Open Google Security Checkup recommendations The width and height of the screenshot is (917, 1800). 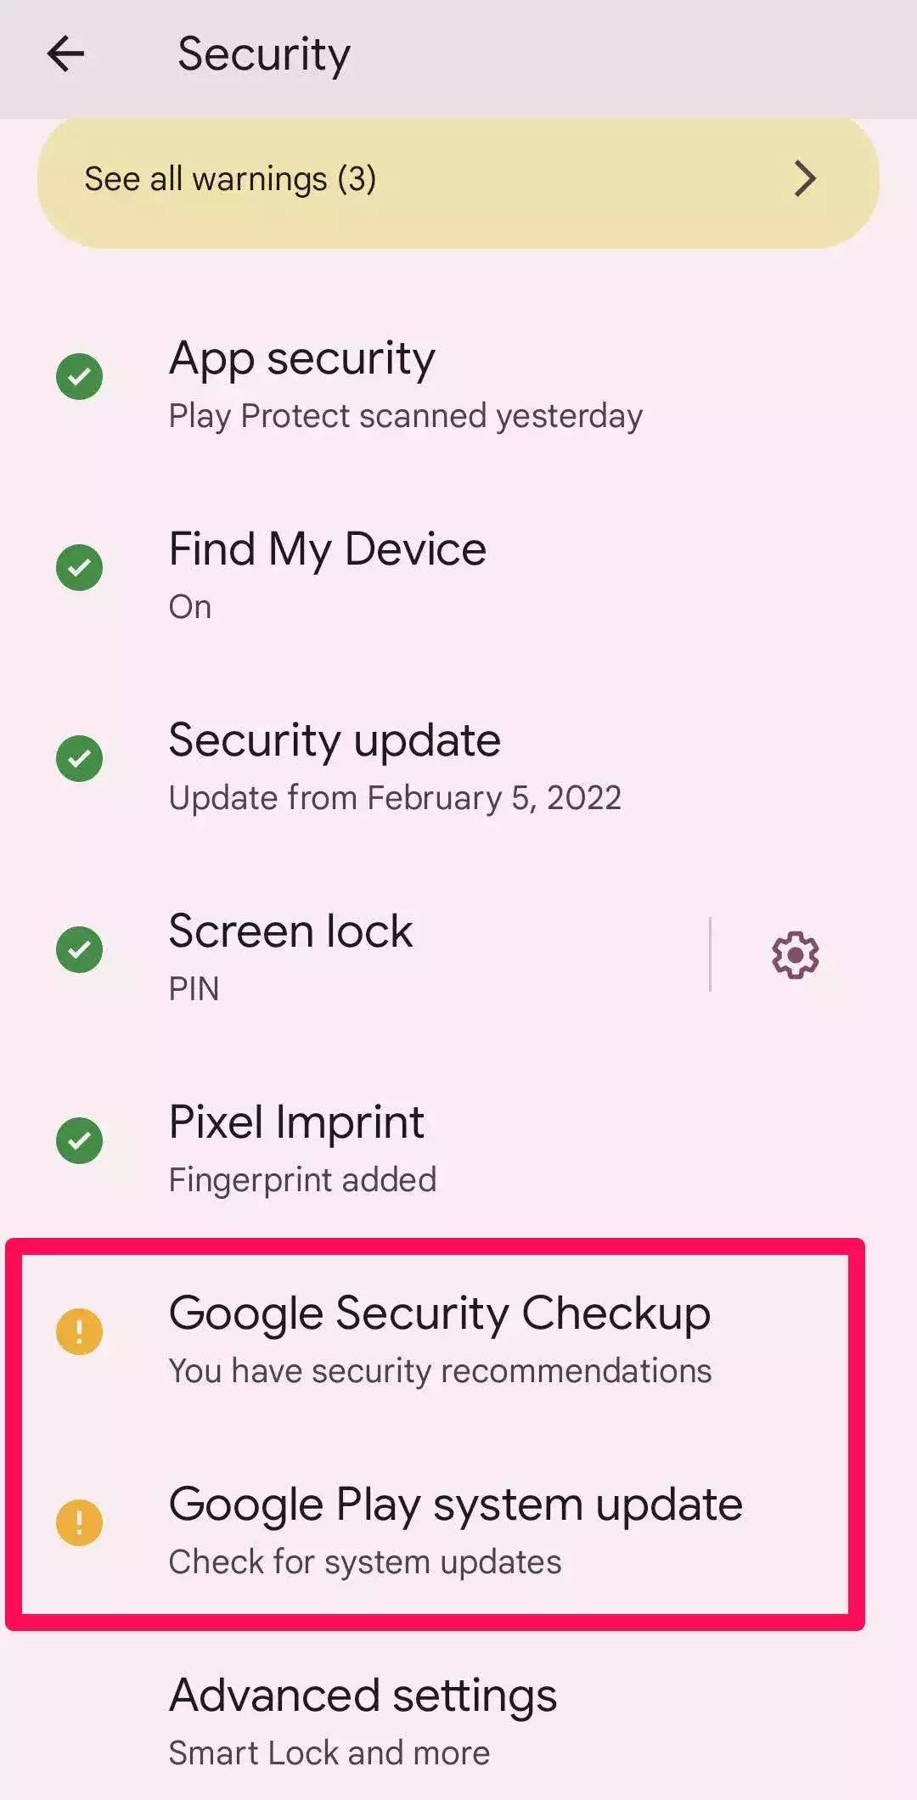pos(458,1340)
